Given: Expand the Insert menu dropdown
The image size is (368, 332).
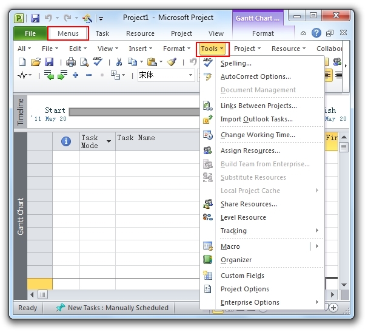Looking at the screenshot, I should click(x=140, y=49).
